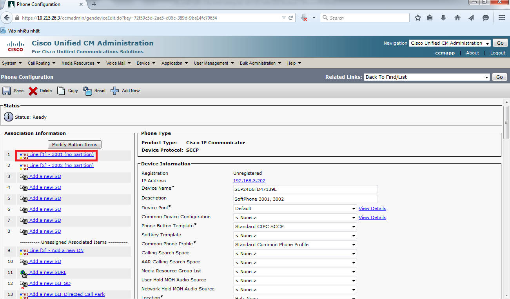This screenshot has width=510, height=299.
Task: Open the Call Routing menu
Action: coord(42,63)
